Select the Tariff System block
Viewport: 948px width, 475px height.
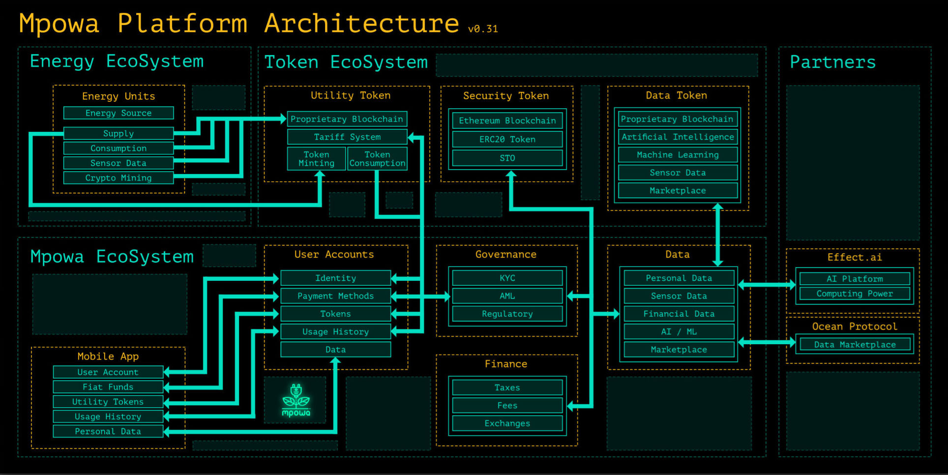(x=347, y=137)
